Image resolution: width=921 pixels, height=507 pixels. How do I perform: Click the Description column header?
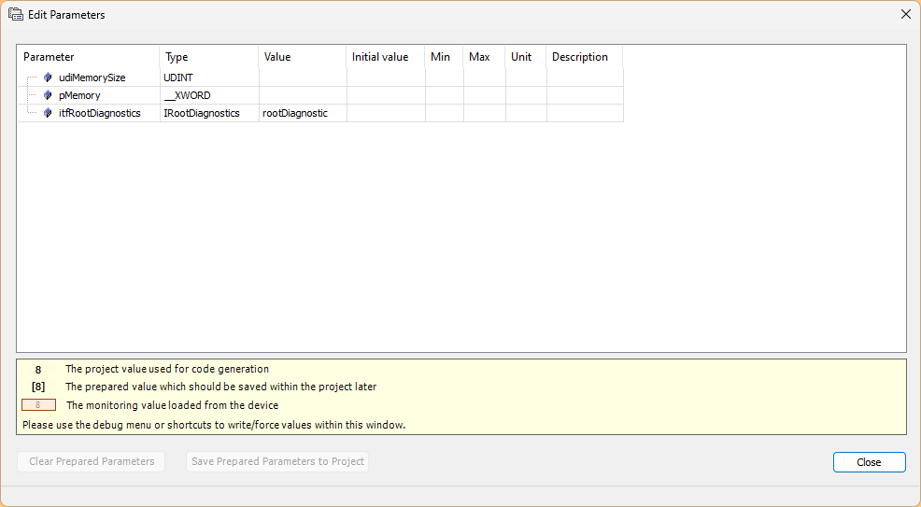point(585,57)
